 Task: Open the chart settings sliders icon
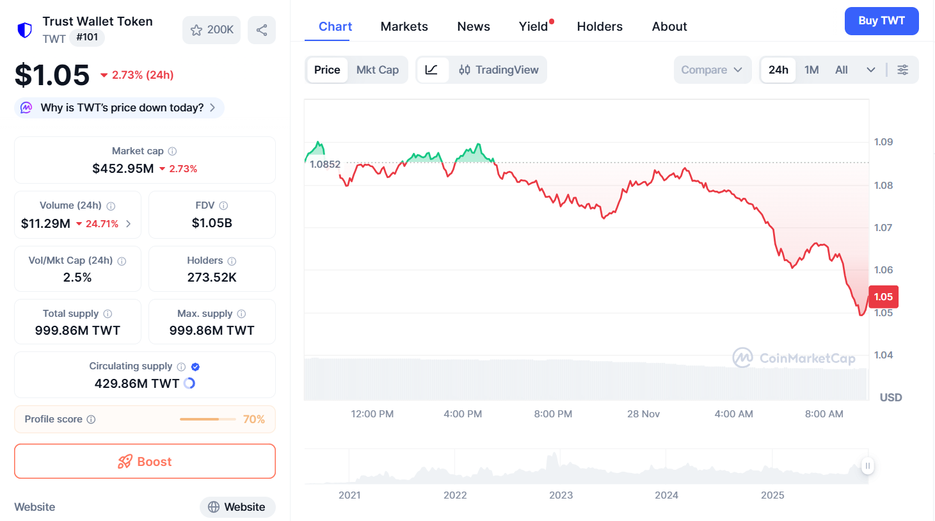(903, 70)
